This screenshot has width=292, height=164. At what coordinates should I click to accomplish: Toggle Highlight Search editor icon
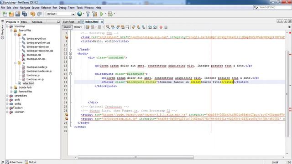[x=123, y=27]
